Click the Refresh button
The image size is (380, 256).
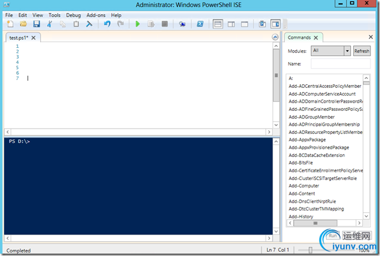tap(362, 51)
